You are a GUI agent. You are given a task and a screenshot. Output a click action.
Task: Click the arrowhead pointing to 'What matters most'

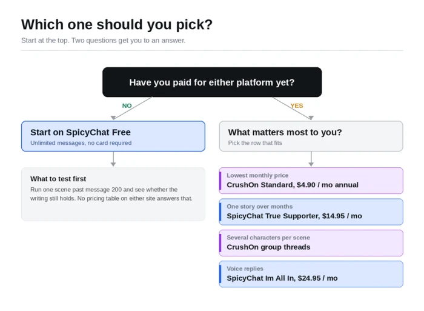[x=311, y=118]
